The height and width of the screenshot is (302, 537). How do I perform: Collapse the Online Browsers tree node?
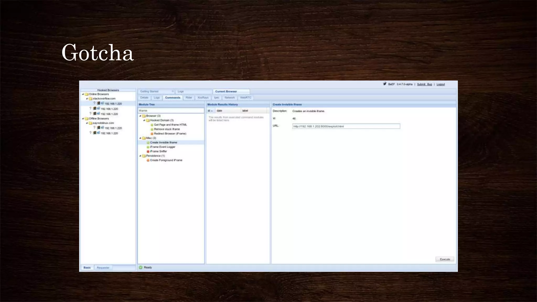(x=83, y=94)
